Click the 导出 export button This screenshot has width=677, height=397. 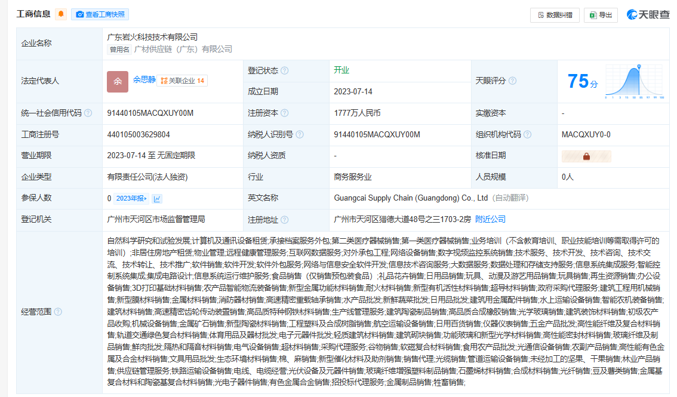click(601, 15)
